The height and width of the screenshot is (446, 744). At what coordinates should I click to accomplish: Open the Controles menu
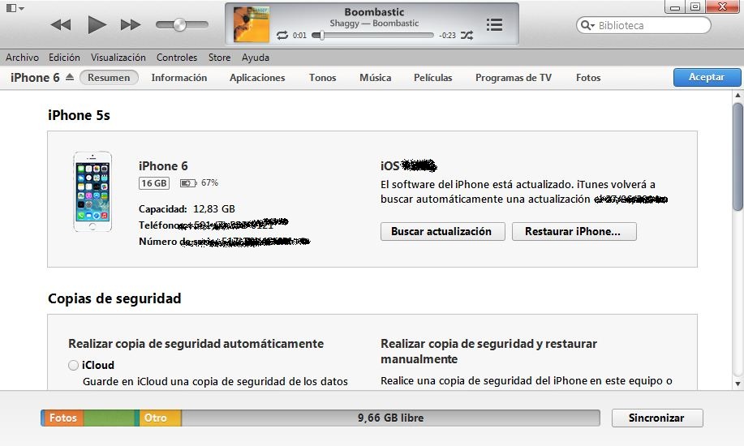[x=177, y=58]
